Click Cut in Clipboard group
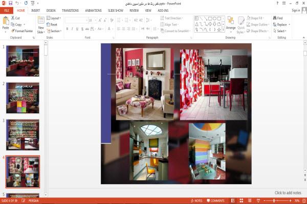 click(x=15, y=18)
